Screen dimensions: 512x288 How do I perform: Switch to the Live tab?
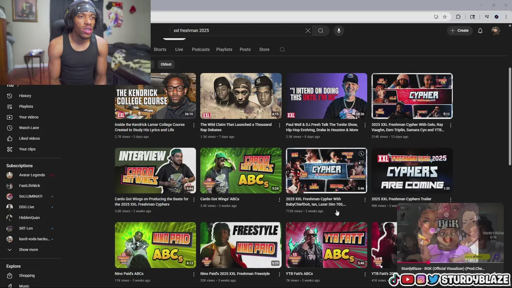[179, 50]
